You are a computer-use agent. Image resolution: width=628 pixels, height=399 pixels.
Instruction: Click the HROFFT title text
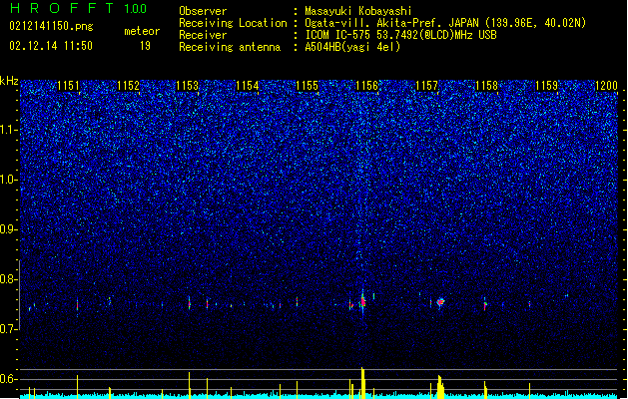[x=62, y=8]
